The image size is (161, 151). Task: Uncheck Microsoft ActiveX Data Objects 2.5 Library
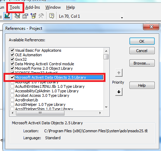coord(12,77)
